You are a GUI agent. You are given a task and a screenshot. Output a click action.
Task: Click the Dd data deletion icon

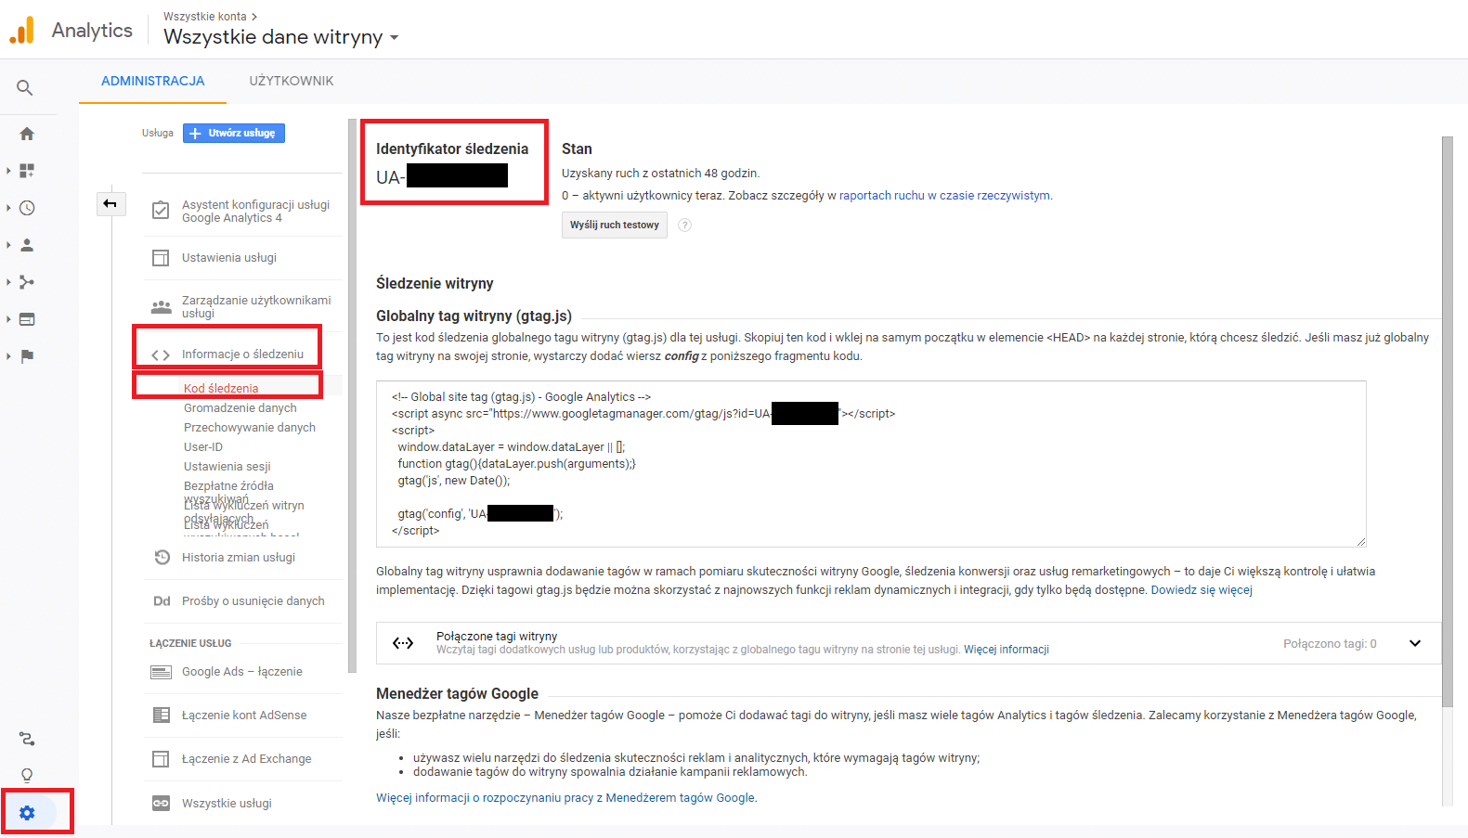pos(162,601)
